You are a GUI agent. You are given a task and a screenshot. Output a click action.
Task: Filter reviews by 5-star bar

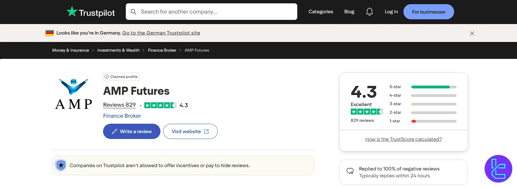pyautogui.click(x=434, y=87)
